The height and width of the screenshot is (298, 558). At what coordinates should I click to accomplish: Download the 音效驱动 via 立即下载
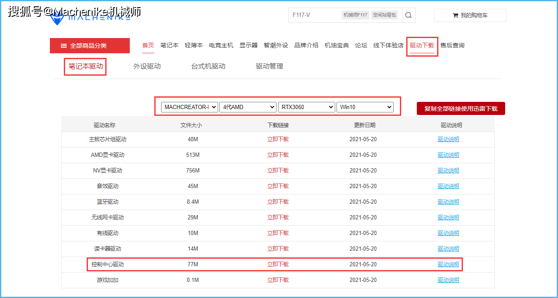pyautogui.click(x=278, y=186)
